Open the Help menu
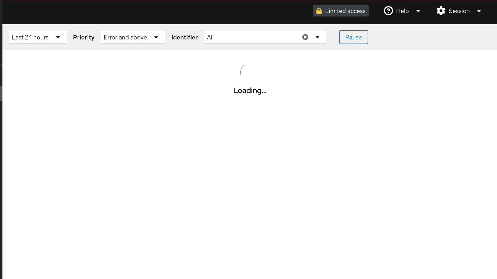The width and height of the screenshot is (497, 279). point(402,11)
